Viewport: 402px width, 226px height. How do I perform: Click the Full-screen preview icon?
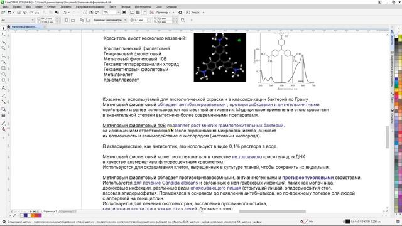pyautogui.click(x=124, y=12)
